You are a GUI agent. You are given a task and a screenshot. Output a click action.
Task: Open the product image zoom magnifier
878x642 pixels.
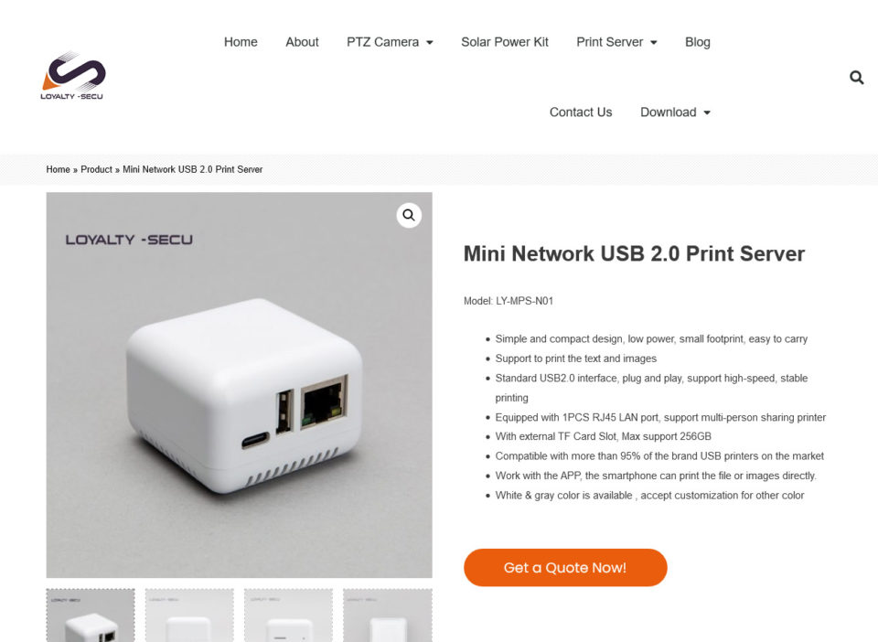tap(409, 215)
